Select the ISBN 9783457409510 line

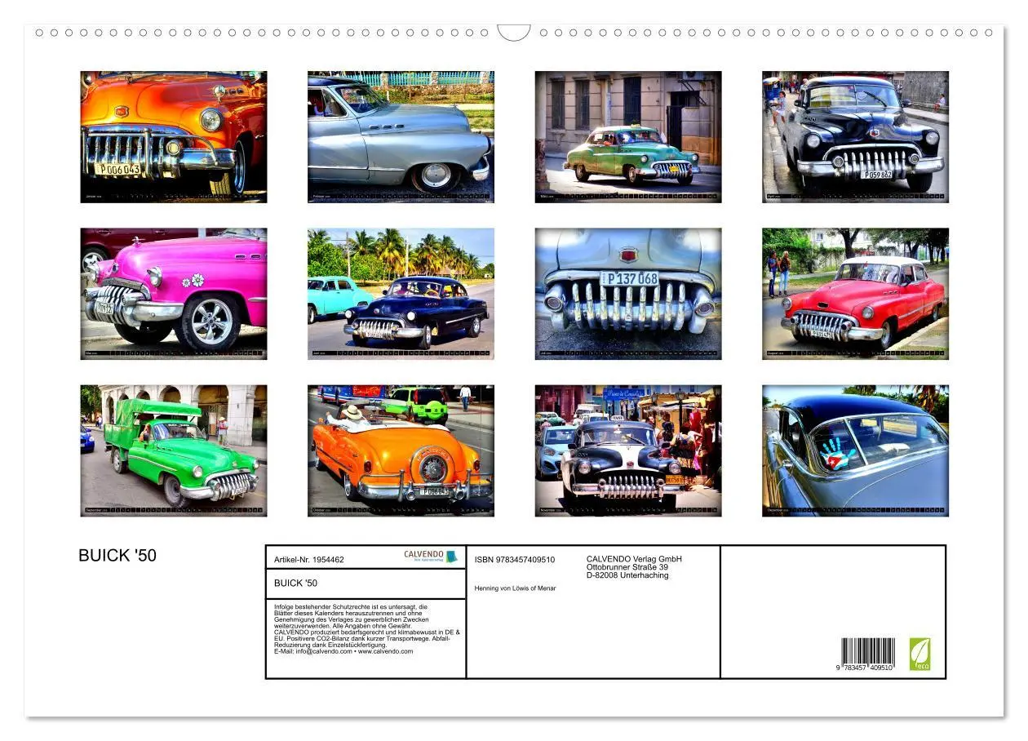coord(514,560)
